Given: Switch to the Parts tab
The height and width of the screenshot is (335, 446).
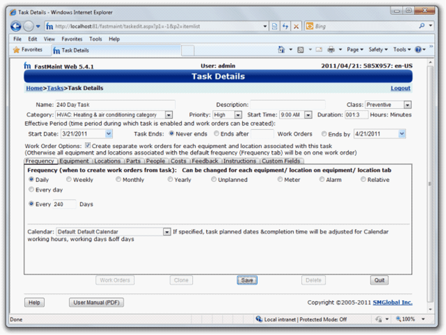Looking at the screenshot, I should point(133,161).
